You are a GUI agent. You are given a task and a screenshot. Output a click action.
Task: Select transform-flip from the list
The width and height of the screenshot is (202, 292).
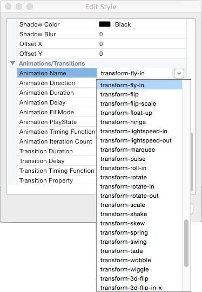(x=119, y=94)
